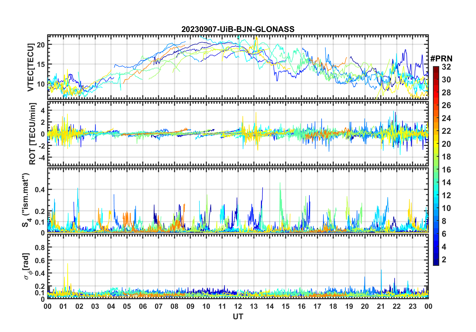Click UT axis tick label 04

click(111, 306)
